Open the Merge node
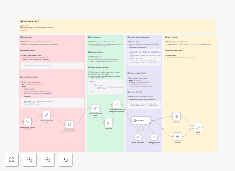 (x=198, y=127)
